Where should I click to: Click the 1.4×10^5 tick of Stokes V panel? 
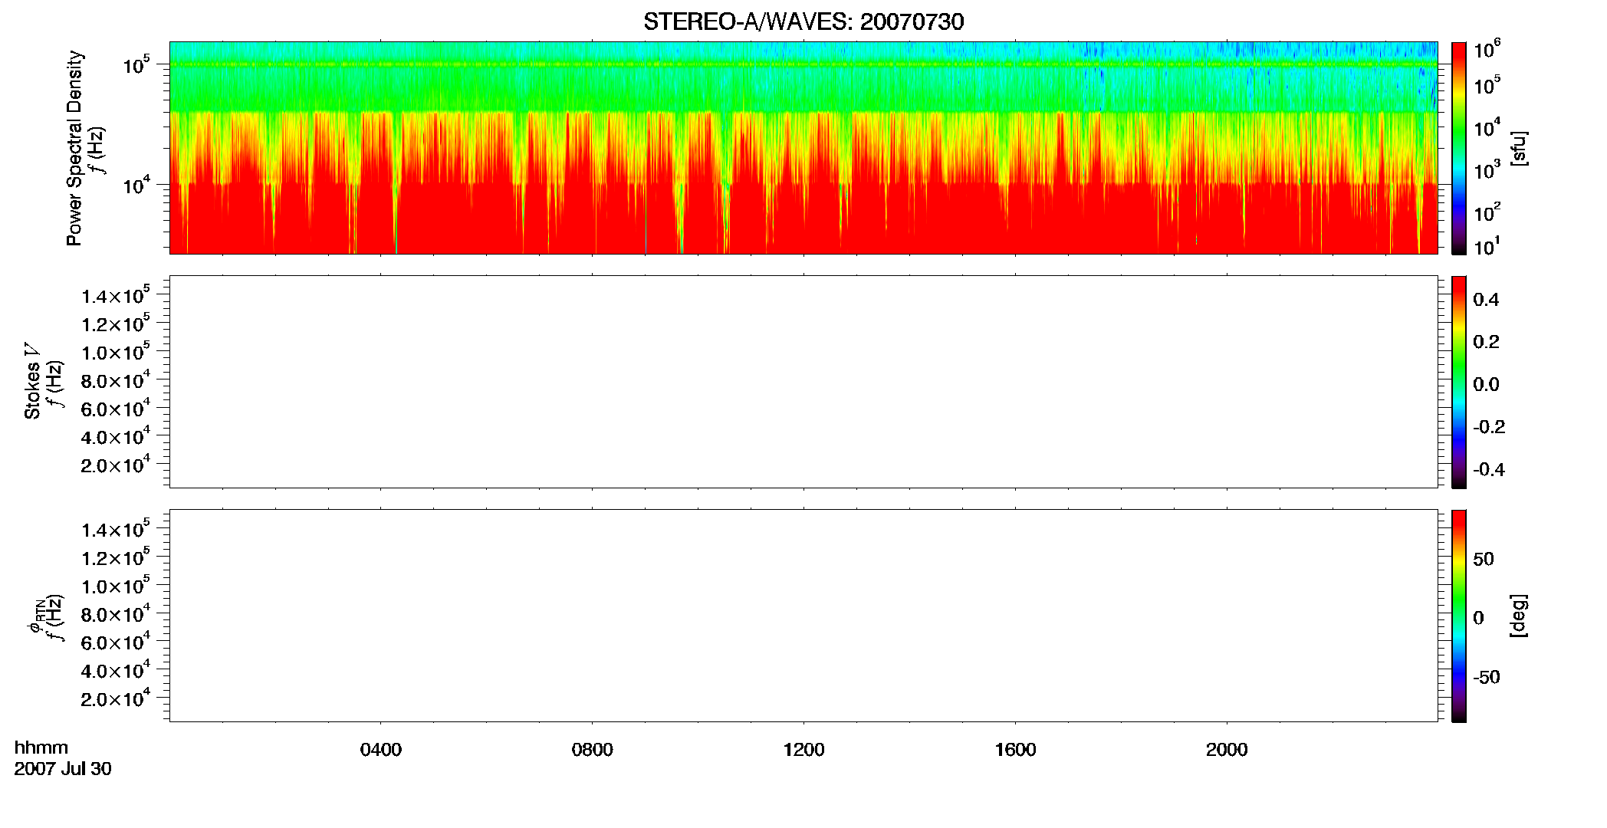pos(116,296)
